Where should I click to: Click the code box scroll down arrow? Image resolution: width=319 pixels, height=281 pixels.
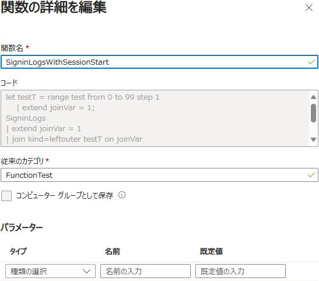(x=314, y=139)
